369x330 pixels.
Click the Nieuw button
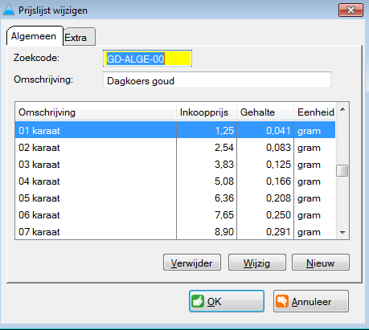coord(321,263)
